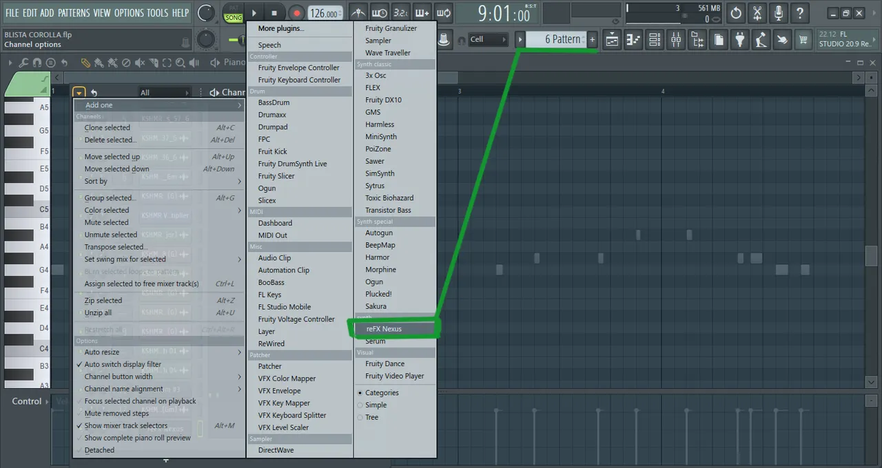The width and height of the screenshot is (882, 468).
Task: Open the Cell snap dropdown
Action: point(488,39)
